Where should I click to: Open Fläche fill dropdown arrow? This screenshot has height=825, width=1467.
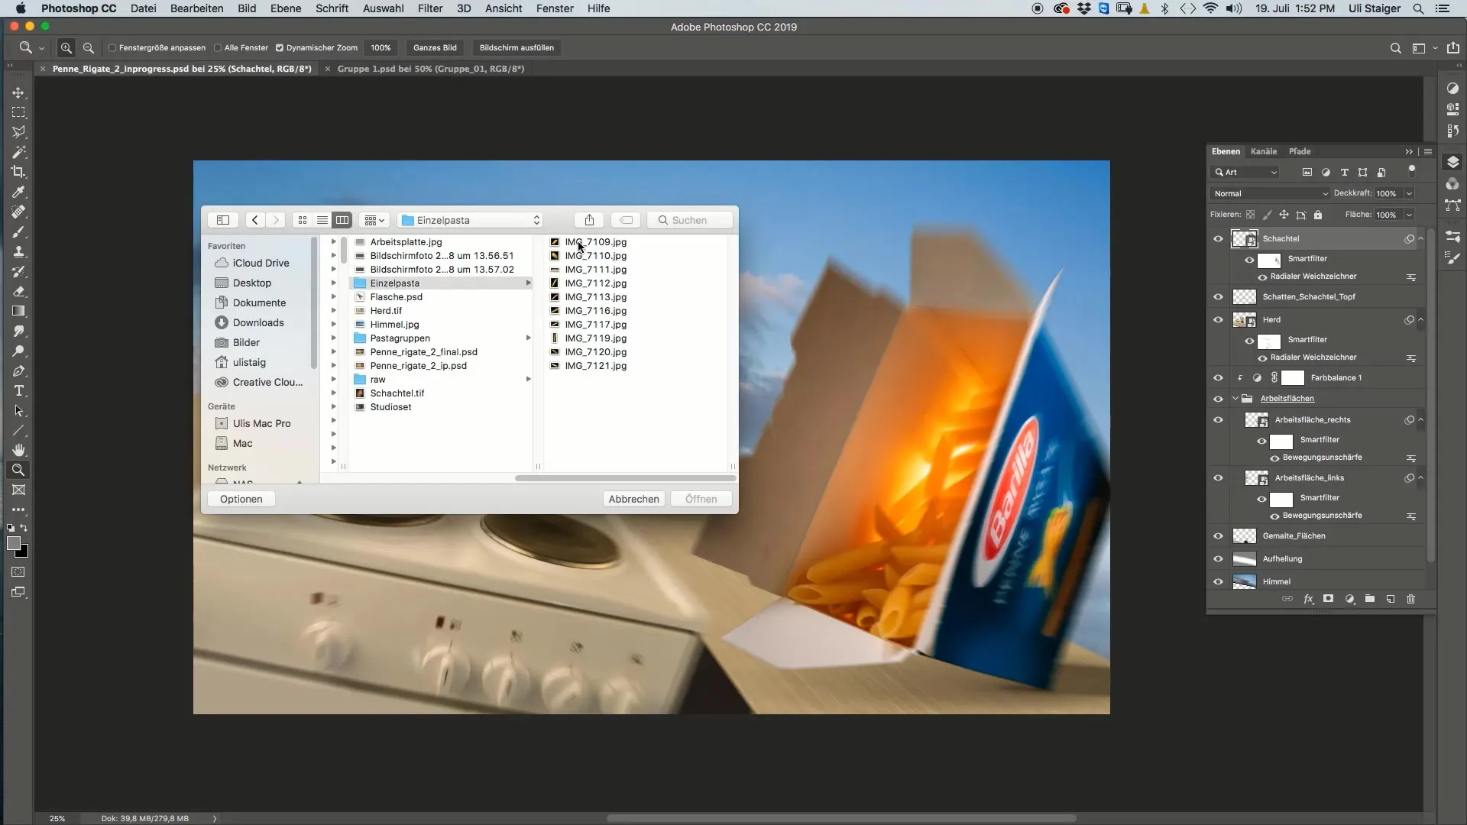(1409, 215)
